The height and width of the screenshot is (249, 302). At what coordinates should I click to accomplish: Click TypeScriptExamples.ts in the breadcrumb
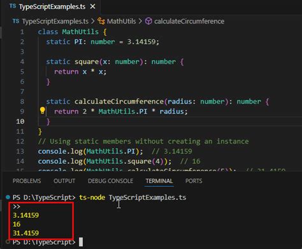55,21
